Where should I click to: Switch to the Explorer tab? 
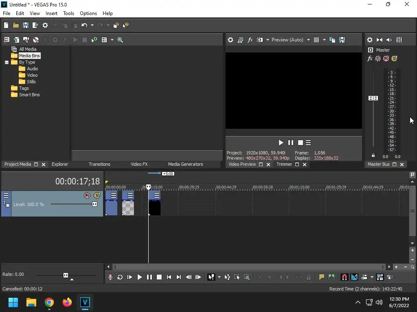[60, 164]
